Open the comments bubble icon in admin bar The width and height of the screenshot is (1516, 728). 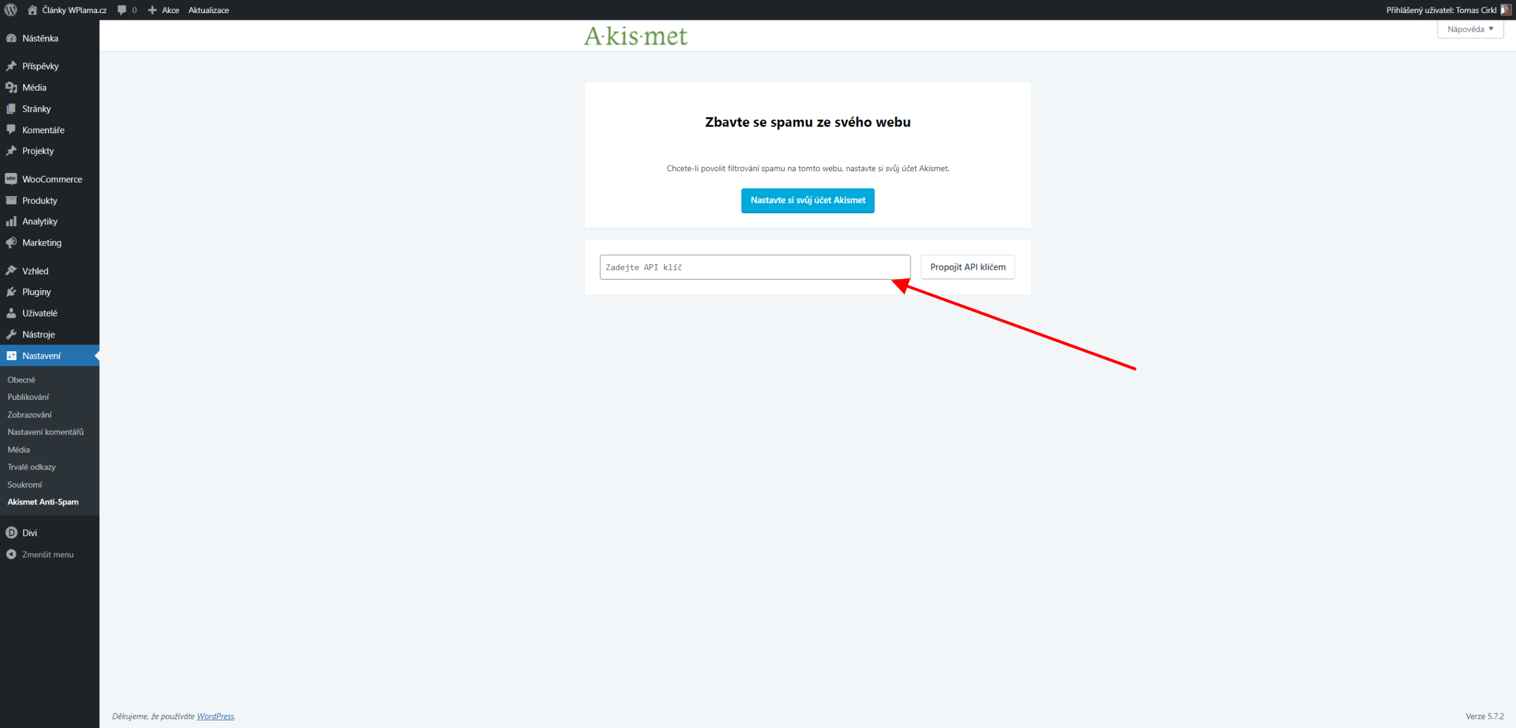click(x=122, y=10)
